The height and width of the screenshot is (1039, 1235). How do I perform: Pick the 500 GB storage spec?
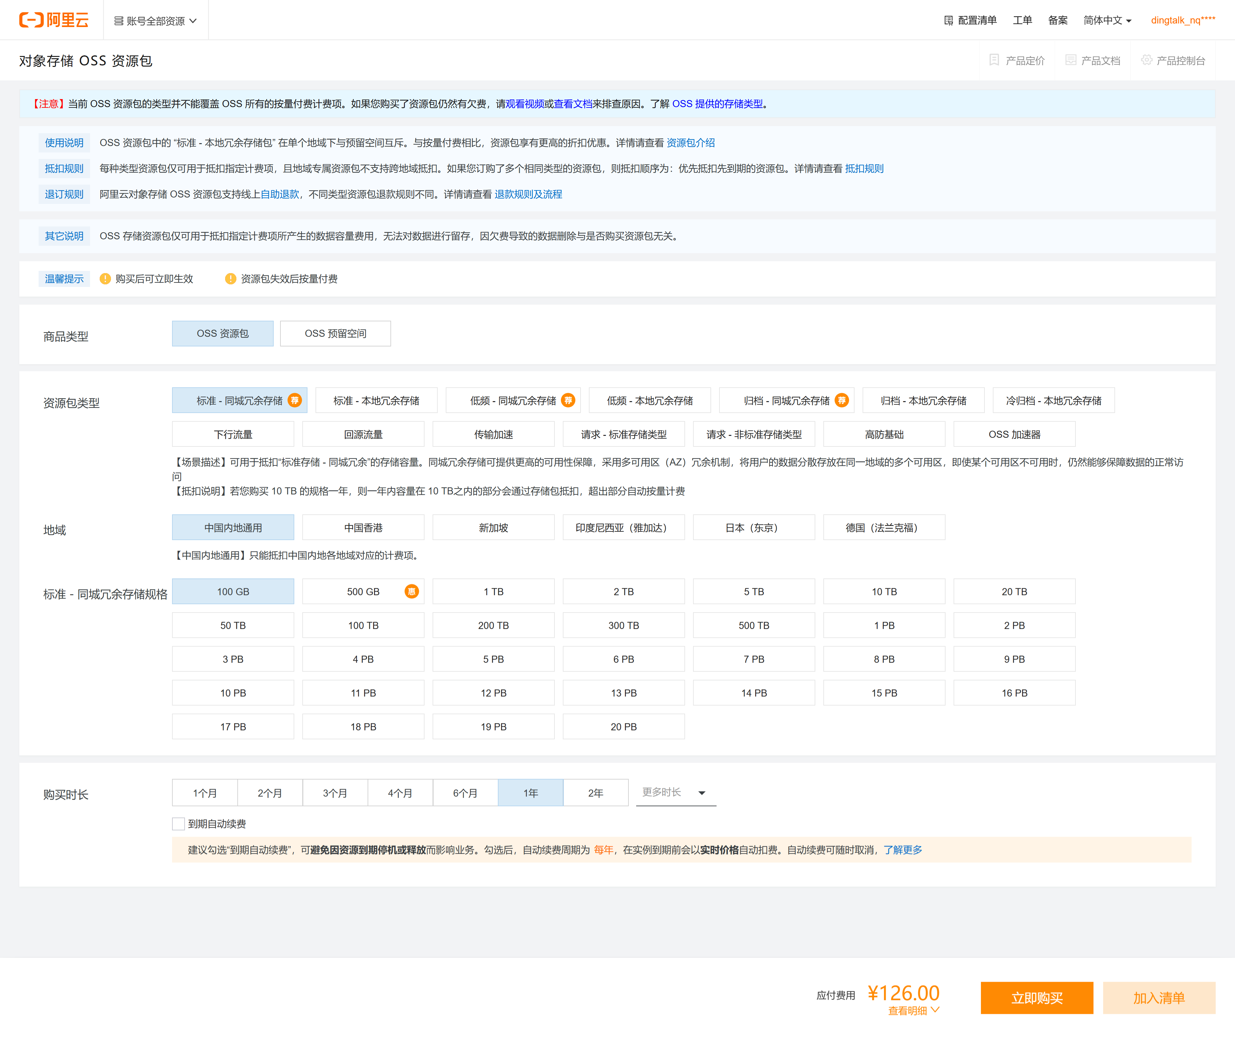[363, 591]
